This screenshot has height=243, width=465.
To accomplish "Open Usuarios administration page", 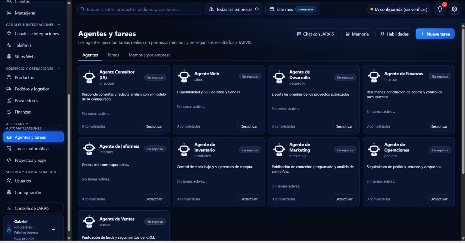I will [33, 181].
